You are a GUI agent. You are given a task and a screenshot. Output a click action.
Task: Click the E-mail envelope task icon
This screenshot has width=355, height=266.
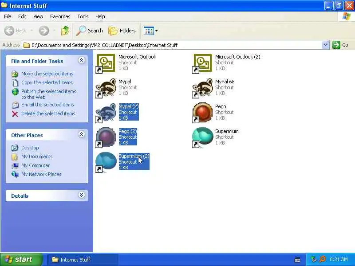15,105
